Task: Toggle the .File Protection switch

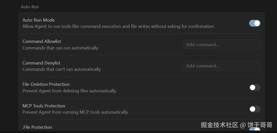Action: coord(255,130)
